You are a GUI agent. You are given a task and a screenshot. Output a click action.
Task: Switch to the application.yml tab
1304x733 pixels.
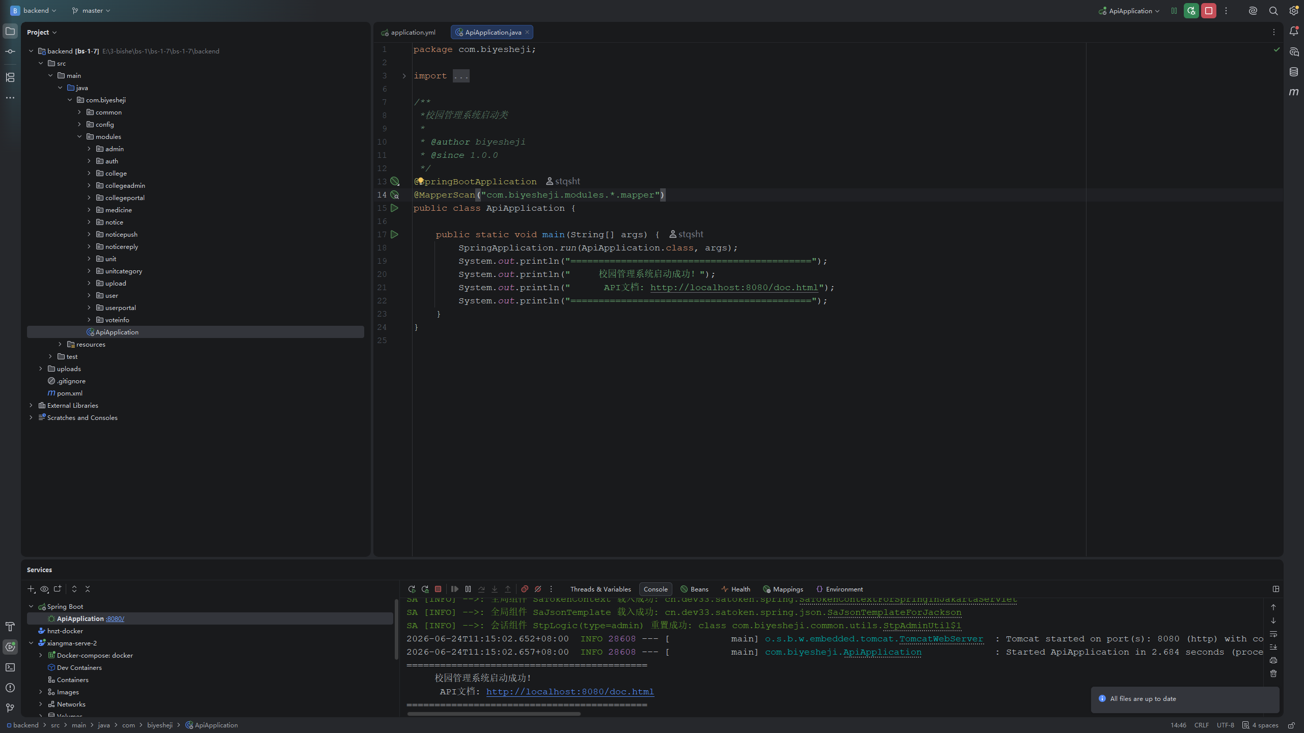[x=409, y=32]
